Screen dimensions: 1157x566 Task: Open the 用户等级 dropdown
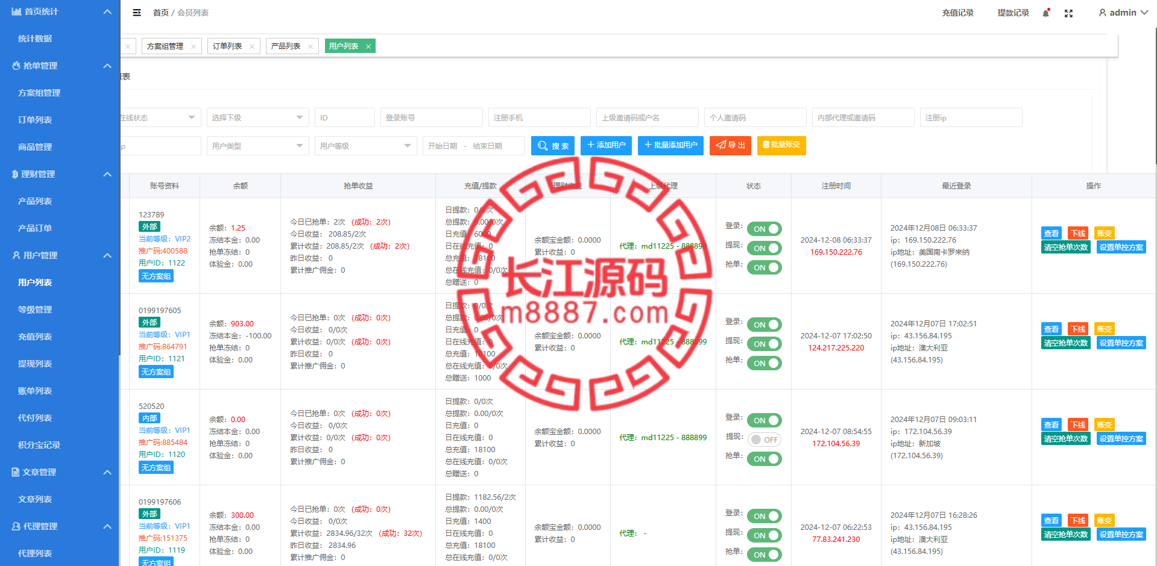click(366, 146)
